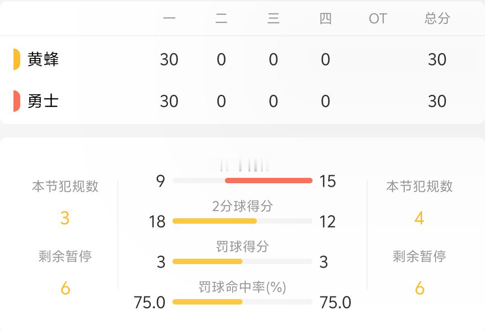The width and height of the screenshot is (485, 331).
Task: Click the 罚球命中率(%) progress bar
Action: 242,302
